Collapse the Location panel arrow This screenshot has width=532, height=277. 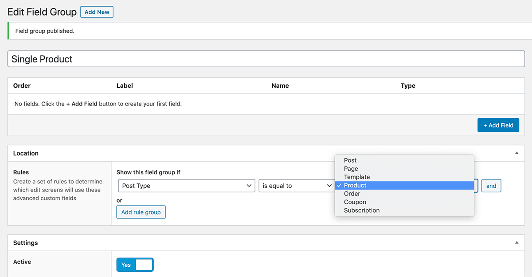pos(516,153)
